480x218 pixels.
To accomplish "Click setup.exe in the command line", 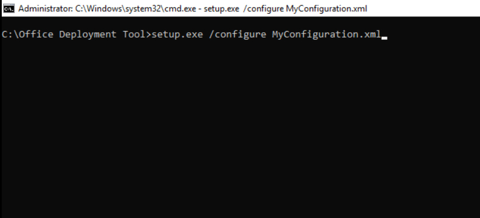I will tap(177, 35).
